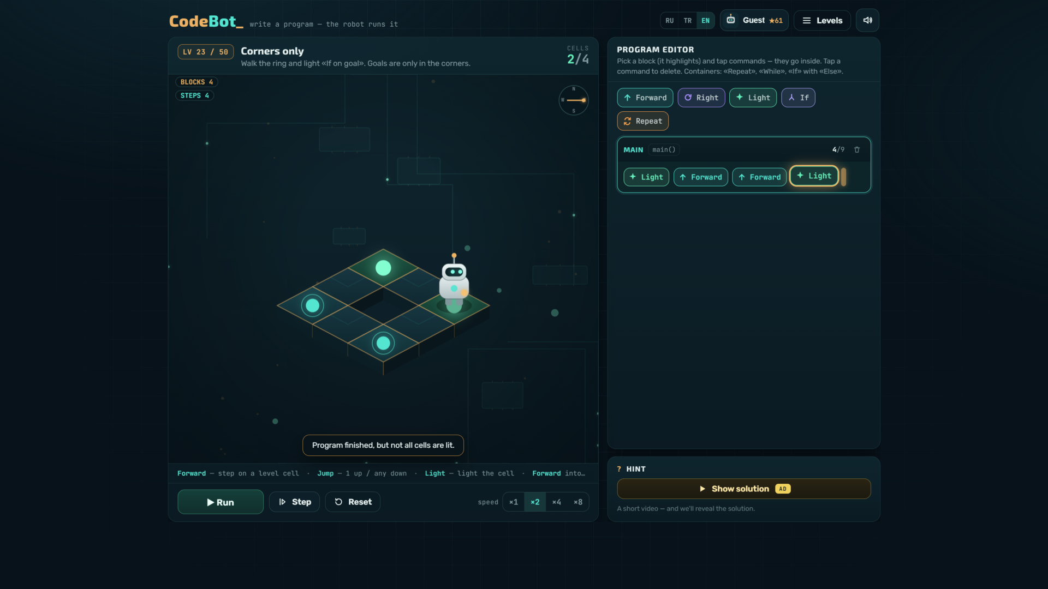Click the robot on the board
The image size is (1048, 589).
click(454, 284)
